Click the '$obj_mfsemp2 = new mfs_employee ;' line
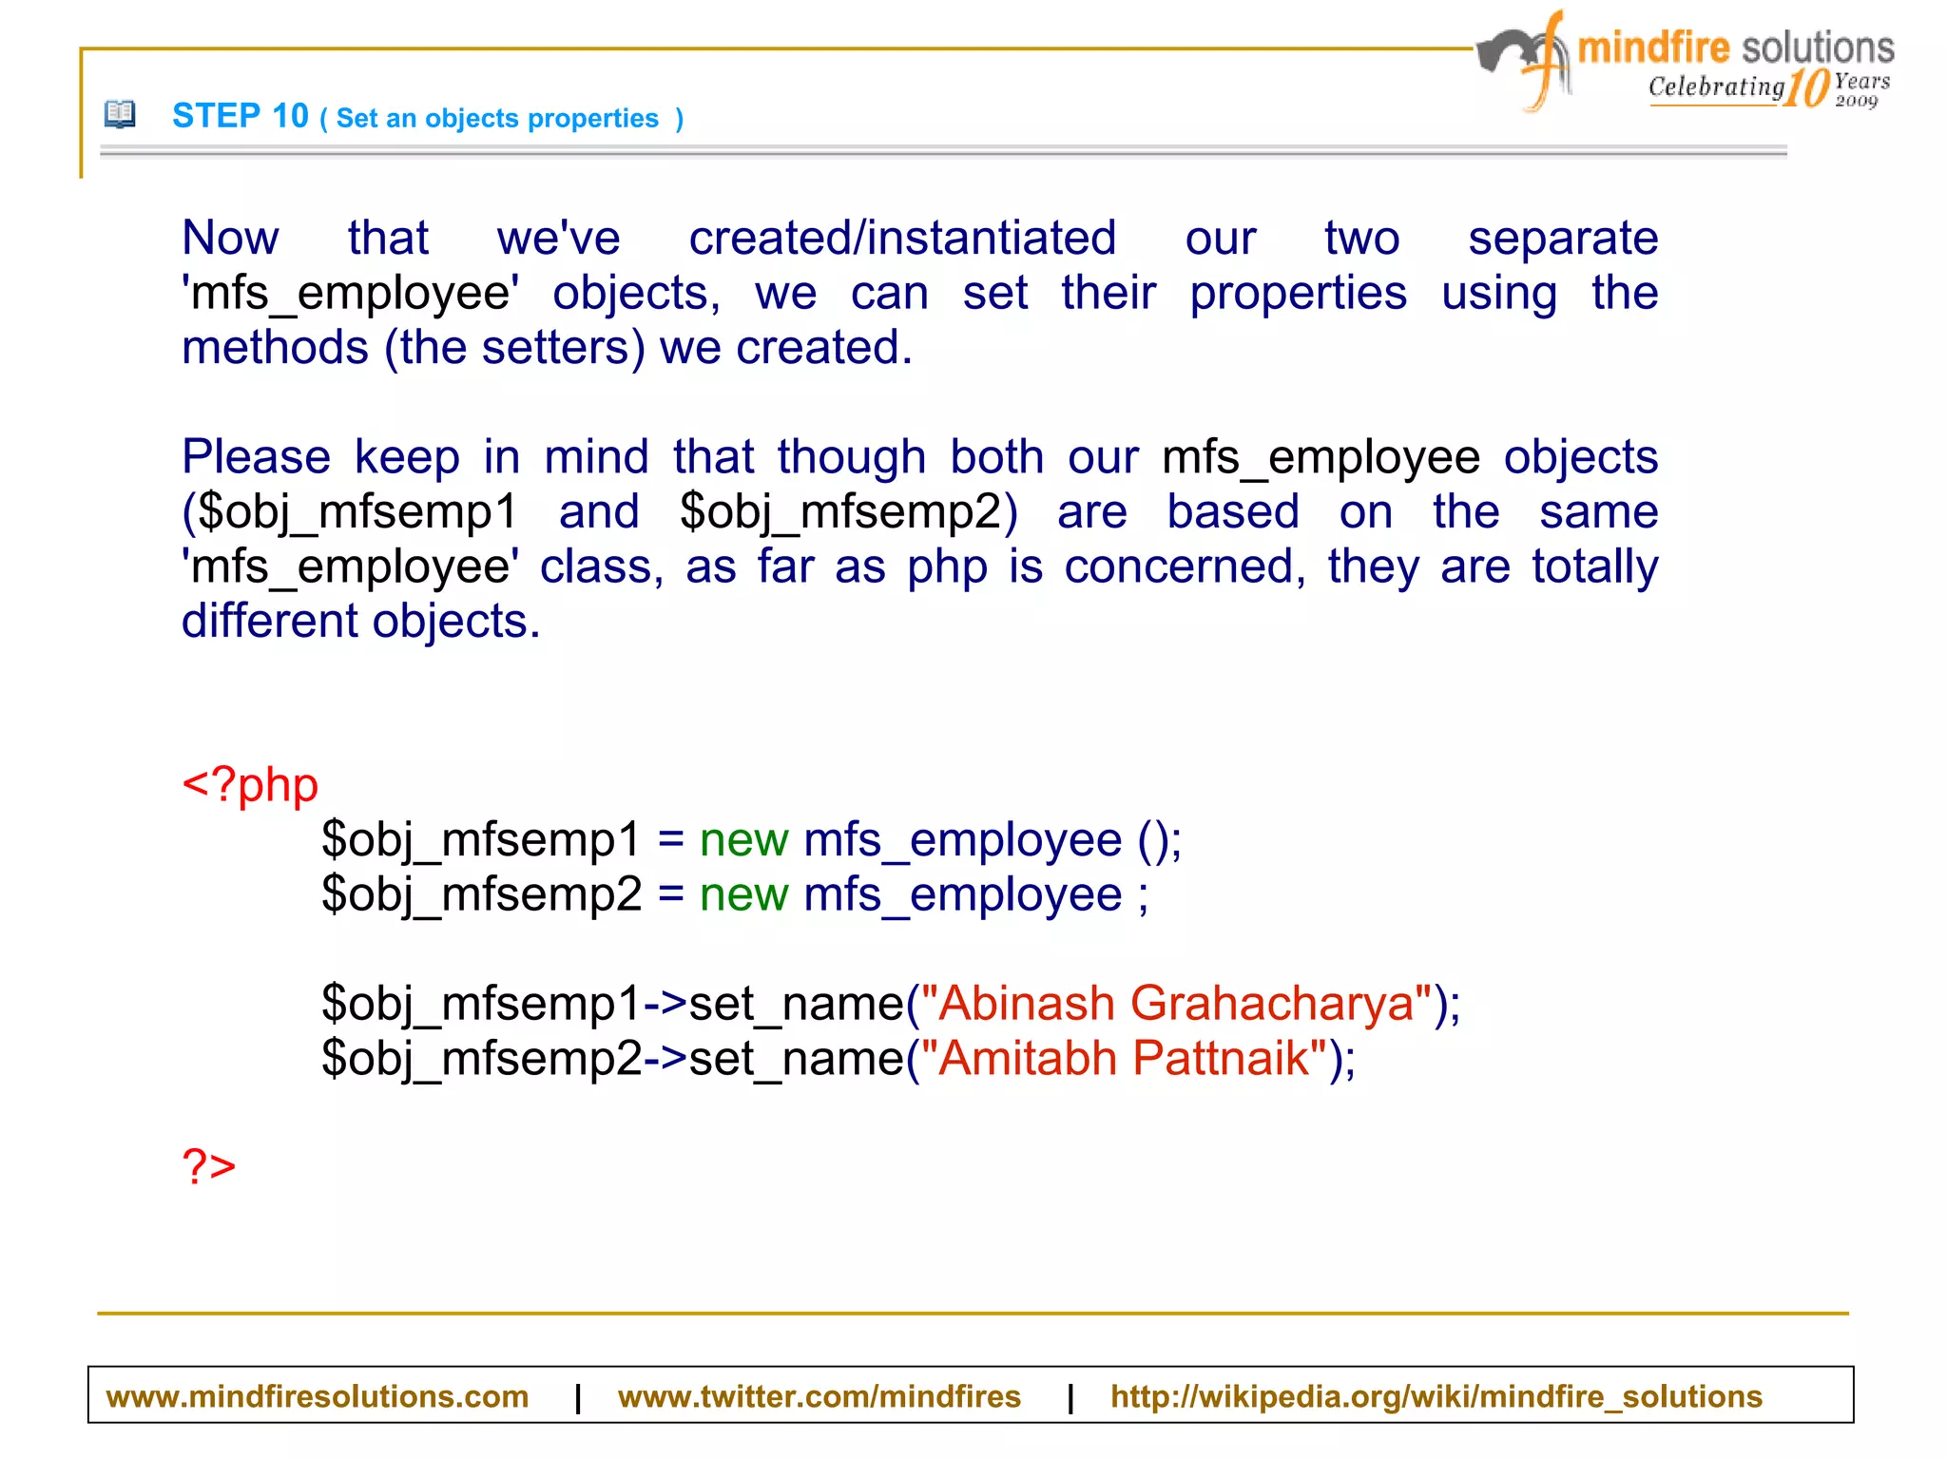This screenshot has width=1947, height=1459. tap(736, 894)
